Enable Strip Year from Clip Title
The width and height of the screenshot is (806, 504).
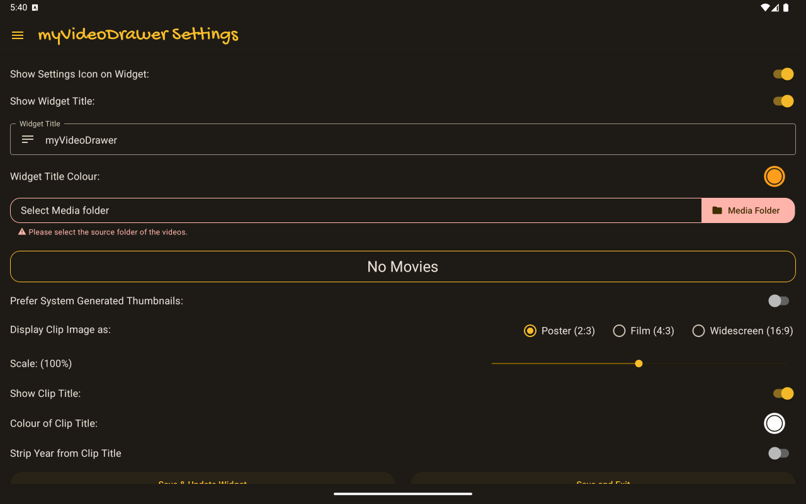pos(778,454)
